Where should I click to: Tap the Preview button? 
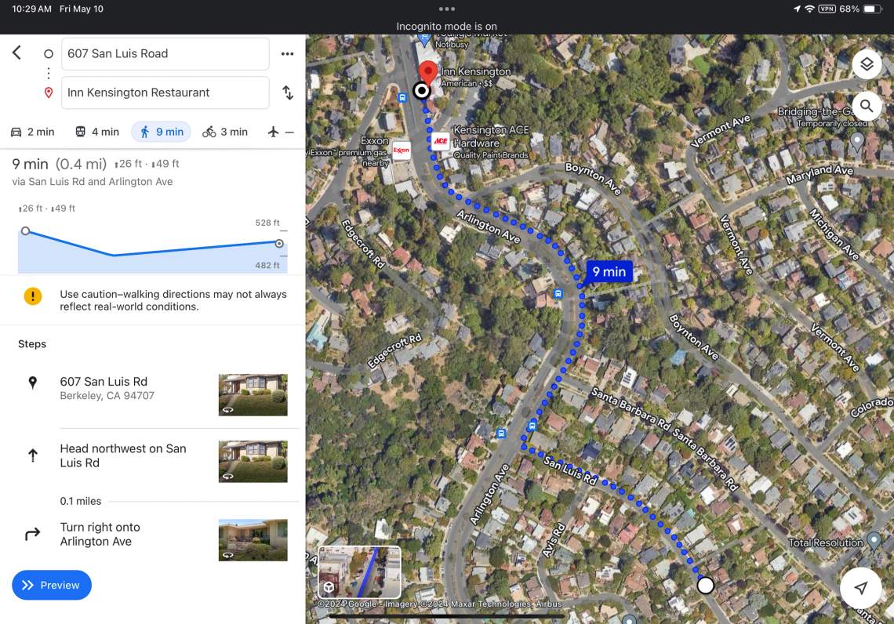pos(51,586)
